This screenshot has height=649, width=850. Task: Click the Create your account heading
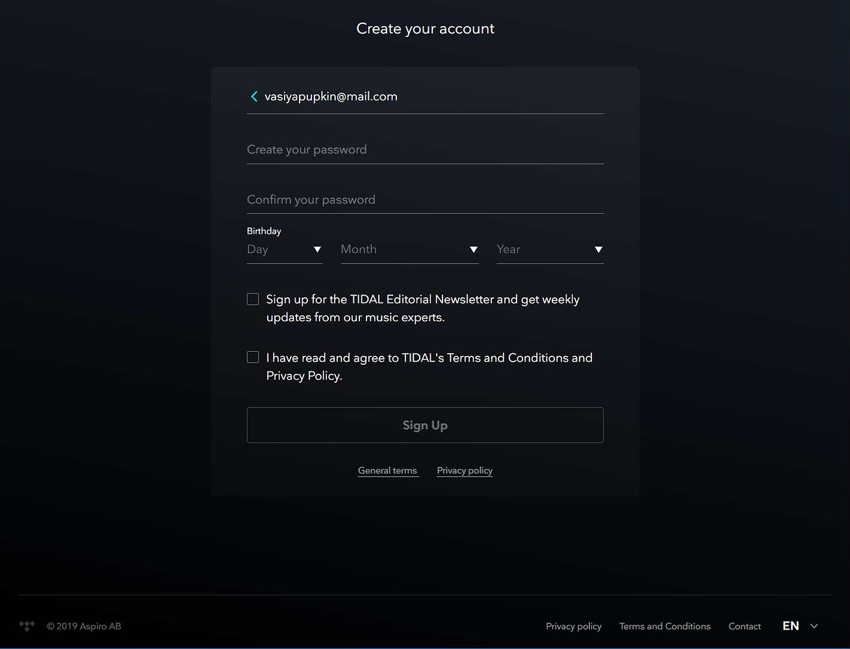tap(425, 29)
